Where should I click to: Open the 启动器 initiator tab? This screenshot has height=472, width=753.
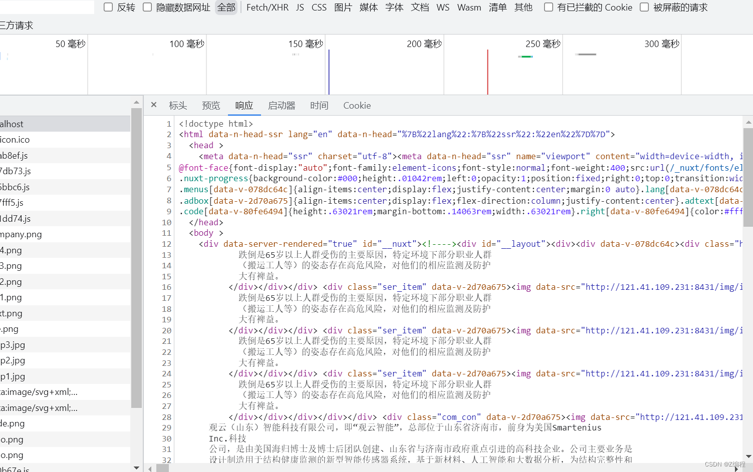[282, 106]
